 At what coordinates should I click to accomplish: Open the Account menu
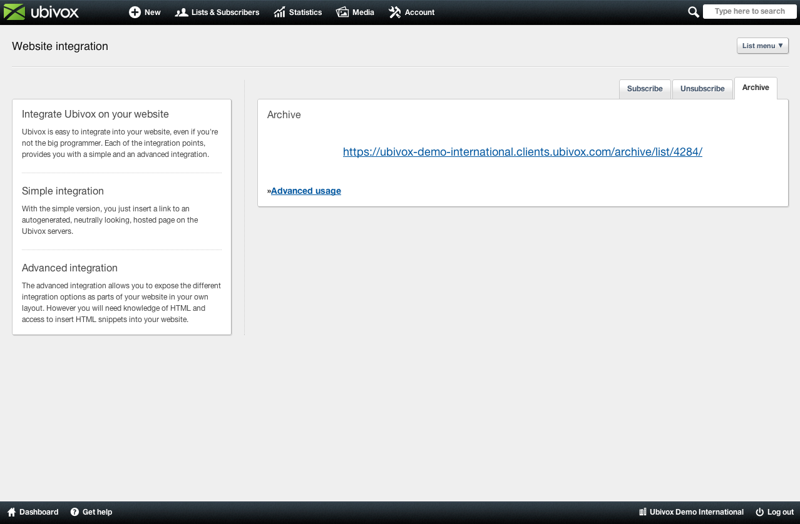click(x=411, y=12)
